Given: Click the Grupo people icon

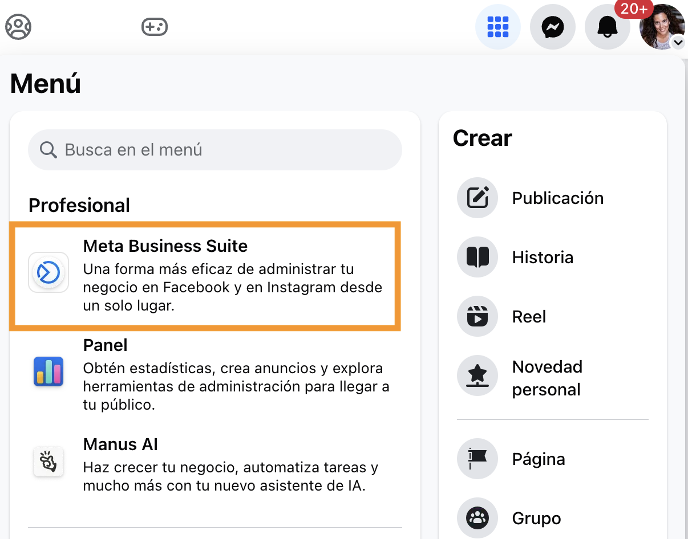Looking at the screenshot, I should 477,518.
